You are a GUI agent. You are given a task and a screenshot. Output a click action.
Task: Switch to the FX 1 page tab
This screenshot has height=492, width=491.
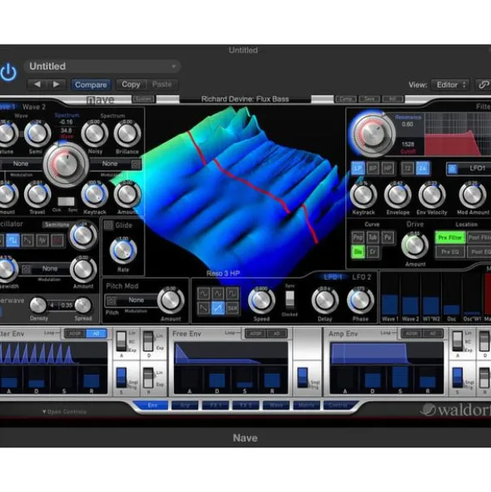(216, 405)
